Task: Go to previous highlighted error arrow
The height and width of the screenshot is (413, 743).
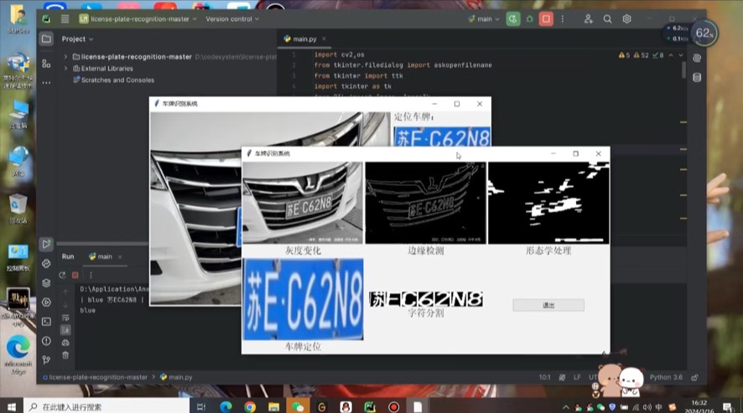Action: (671, 55)
